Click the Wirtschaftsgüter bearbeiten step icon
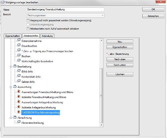The image size is (167, 138). pyautogui.click(x=19, y=61)
